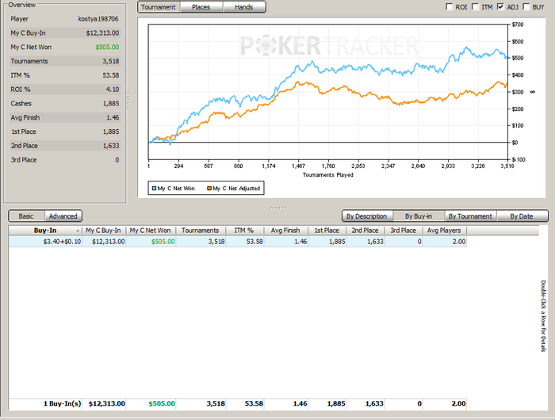Click Tournaments Played axis label
Screen dimensions: 555x420
[x=328, y=175]
